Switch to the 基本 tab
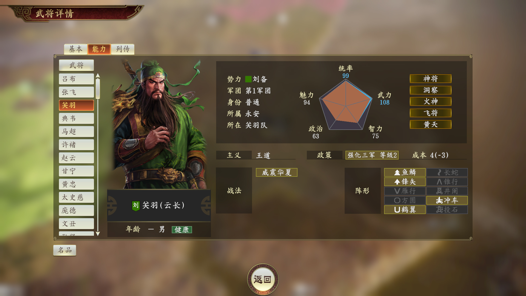526x296 pixels. click(76, 49)
